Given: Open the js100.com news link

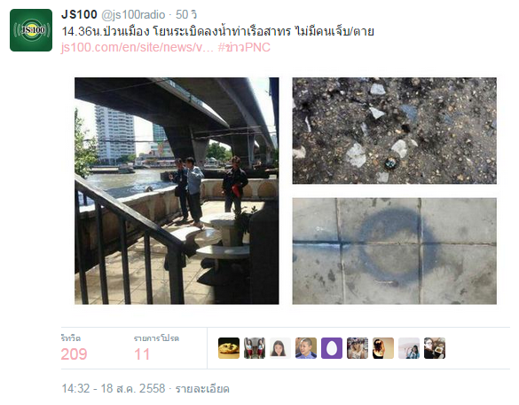Looking at the screenshot, I should [x=138, y=47].
